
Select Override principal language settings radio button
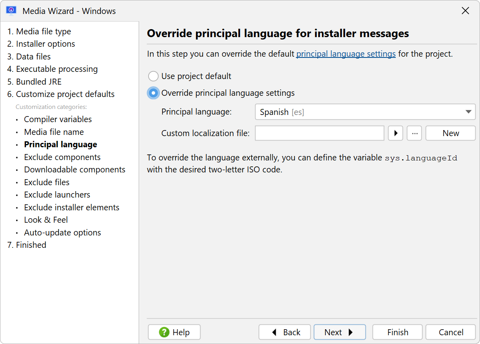tap(153, 93)
